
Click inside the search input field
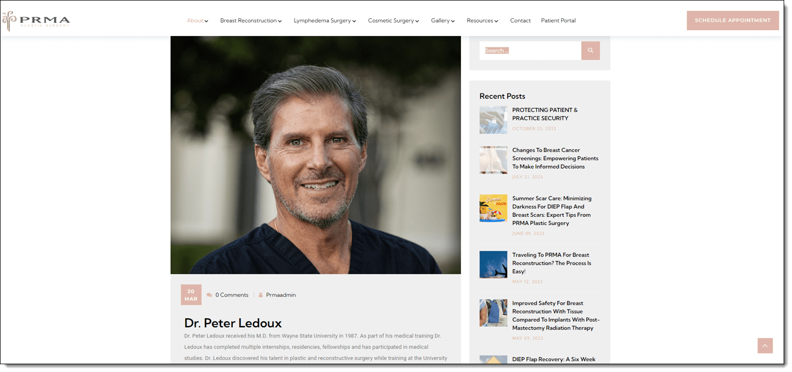530,50
